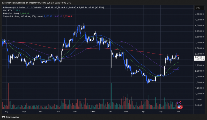
Task: Click the 3,500.00 price axis label
Action: click(x=199, y=37)
